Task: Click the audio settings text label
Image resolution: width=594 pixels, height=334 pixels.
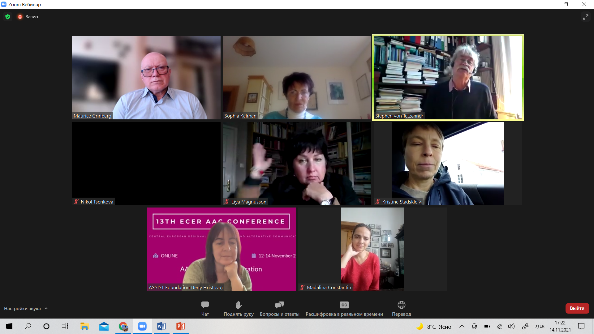Action: tap(22, 308)
